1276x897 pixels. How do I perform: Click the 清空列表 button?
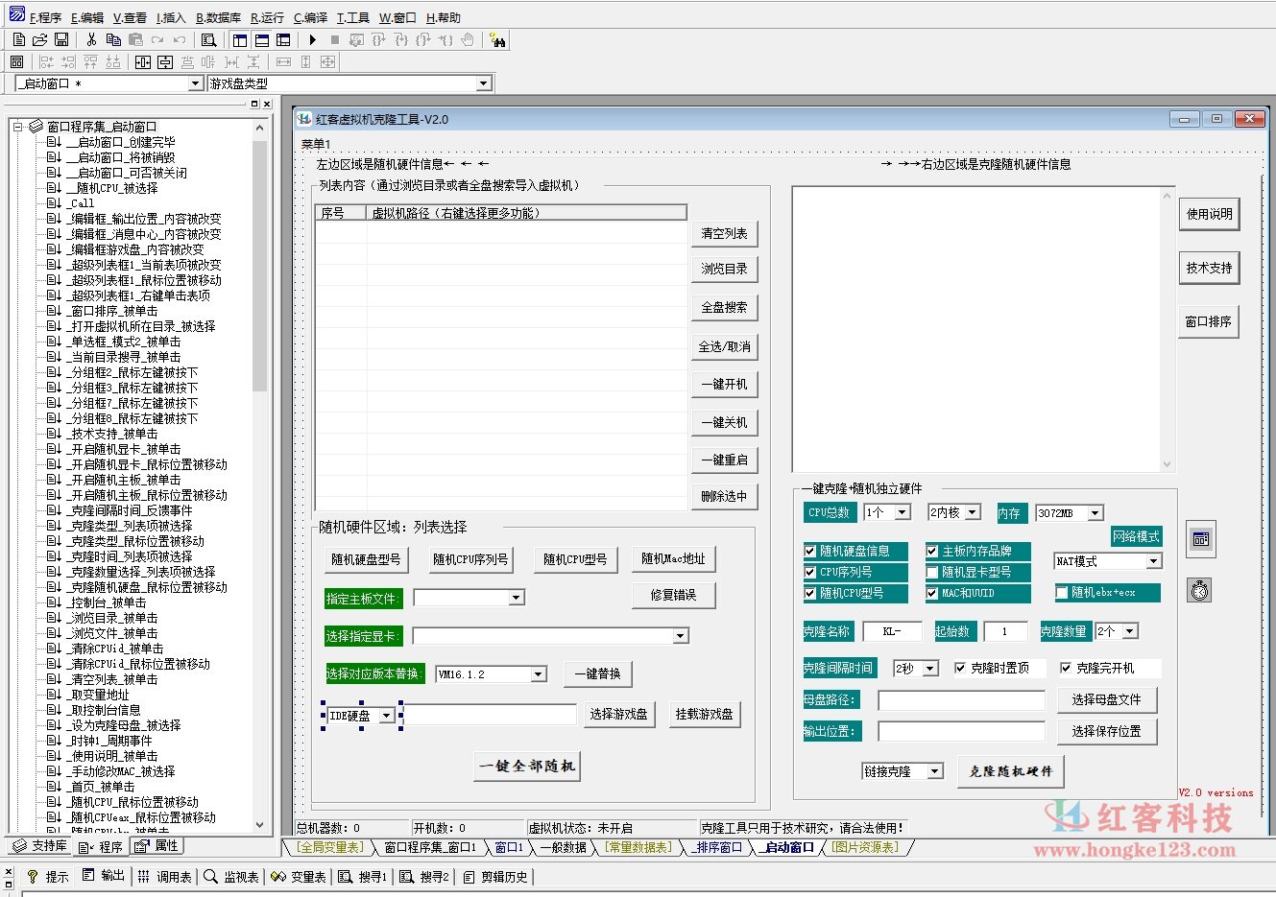pos(724,233)
